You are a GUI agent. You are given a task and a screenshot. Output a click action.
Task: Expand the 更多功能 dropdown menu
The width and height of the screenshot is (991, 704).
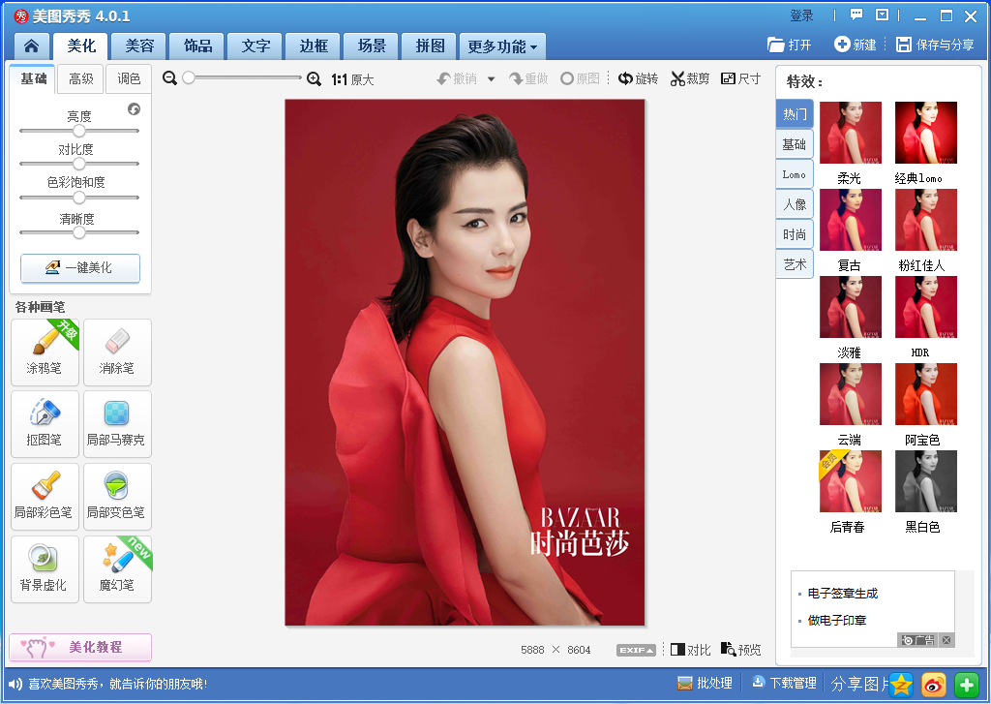[x=502, y=46]
